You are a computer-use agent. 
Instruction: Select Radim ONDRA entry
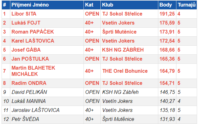(29, 83)
